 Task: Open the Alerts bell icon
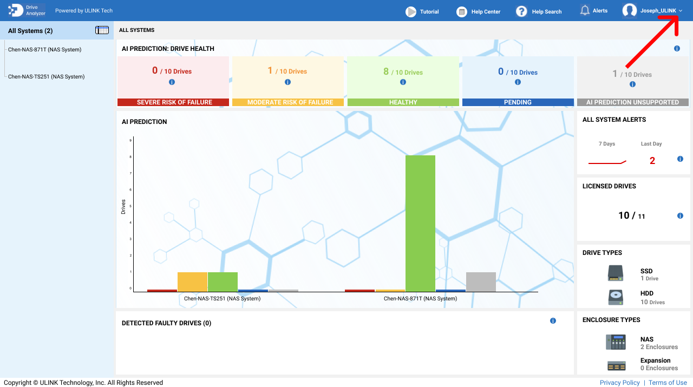coord(585,10)
